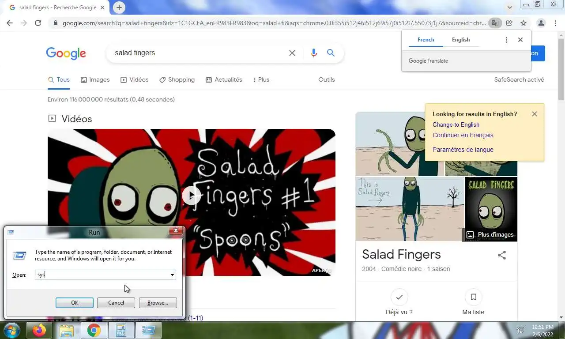This screenshot has height=339, width=565.
Task: Clear the search box with the X
Action: tap(292, 53)
